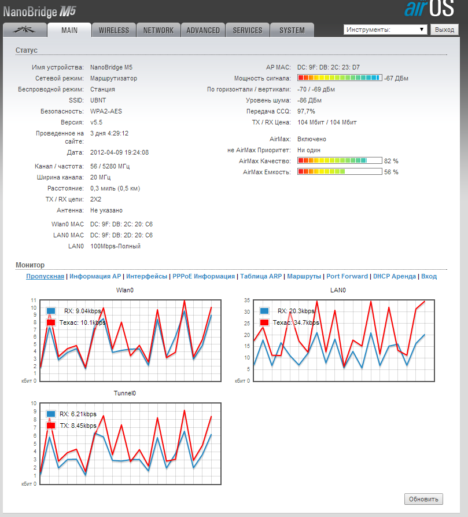Open the ADVANCED tab
The height and width of the screenshot is (517, 468).
click(203, 30)
